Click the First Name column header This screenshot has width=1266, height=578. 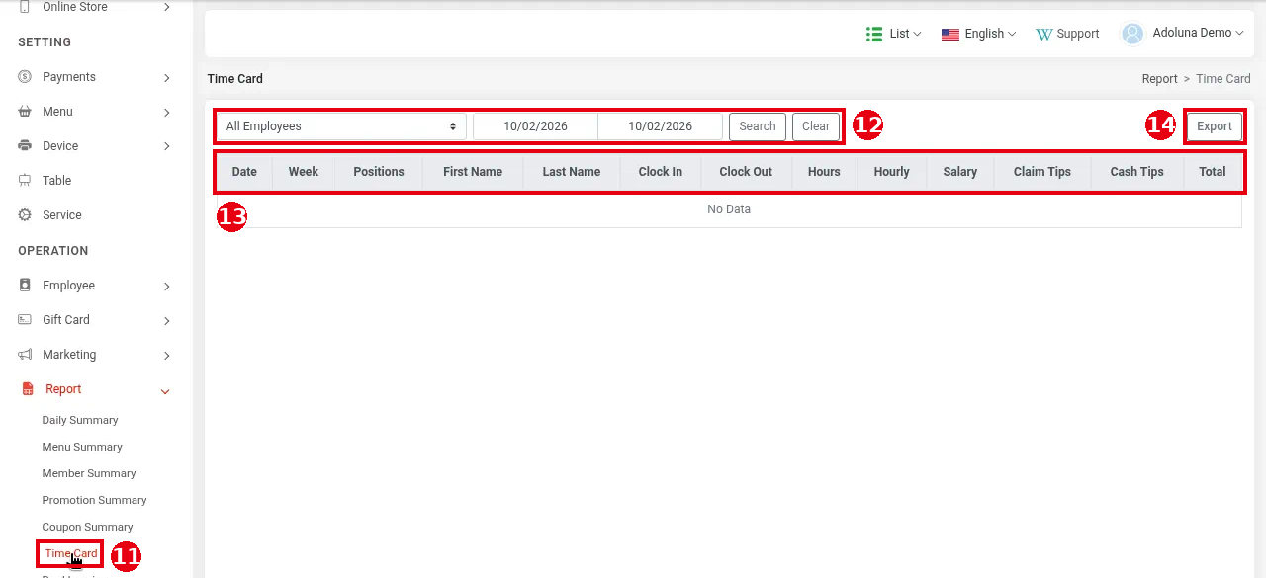[473, 172]
